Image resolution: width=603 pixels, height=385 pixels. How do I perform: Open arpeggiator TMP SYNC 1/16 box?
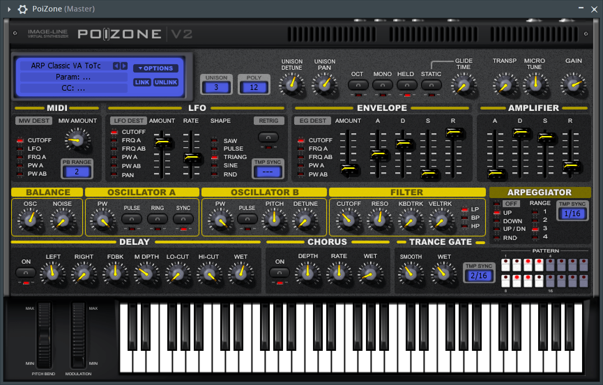(x=572, y=213)
